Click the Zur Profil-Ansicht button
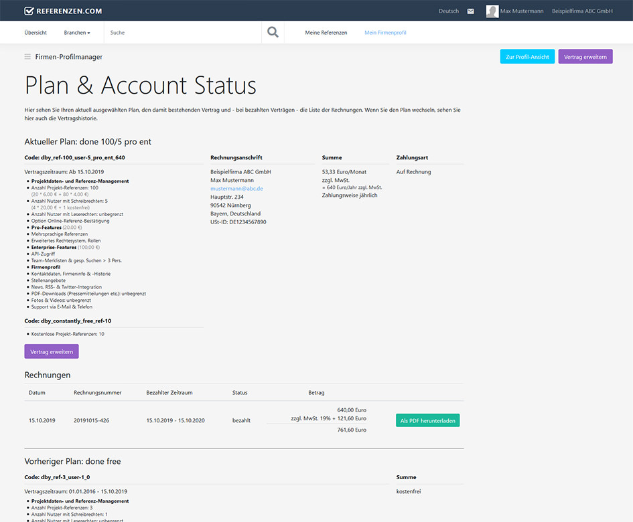Screen dimensions: 633x522 point(527,57)
